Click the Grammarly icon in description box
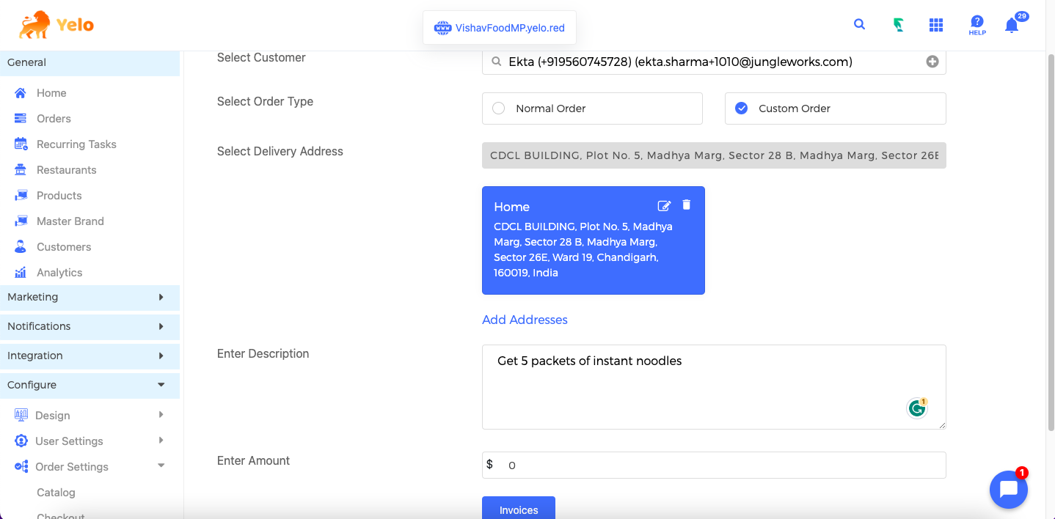1055x519 pixels. tap(917, 408)
